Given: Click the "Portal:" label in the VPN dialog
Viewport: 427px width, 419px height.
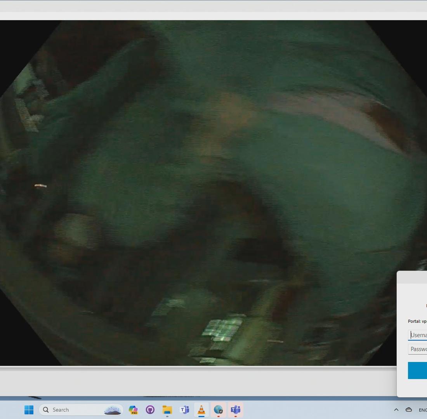Looking at the screenshot, I should click(x=414, y=321).
